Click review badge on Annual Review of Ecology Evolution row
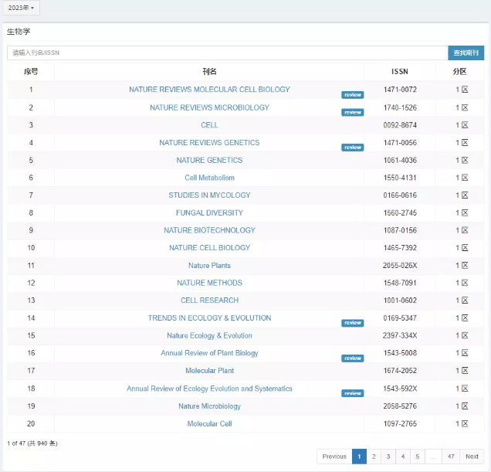The image size is (491, 472). pyautogui.click(x=353, y=393)
